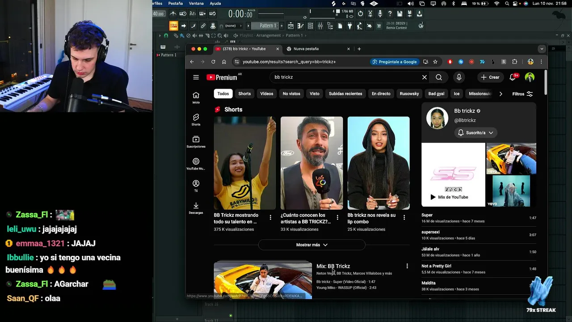Open FL Studio mixer icon
572x322 pixels.
(x=320, y=25)
